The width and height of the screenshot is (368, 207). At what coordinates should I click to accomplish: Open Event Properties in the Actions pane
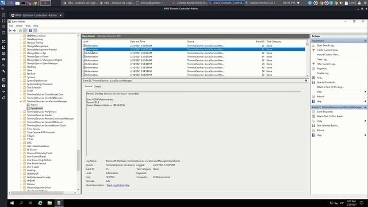click(x=324, y=112)
